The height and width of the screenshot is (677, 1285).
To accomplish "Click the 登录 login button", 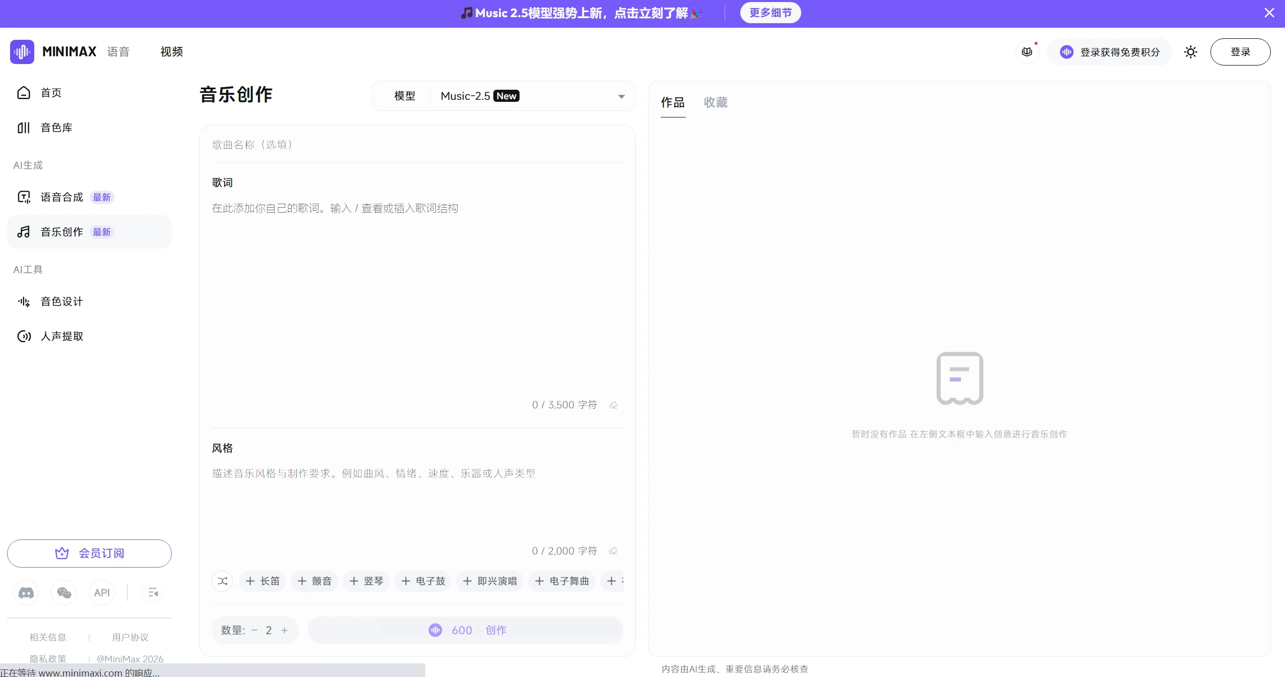I will [1241, 51].
